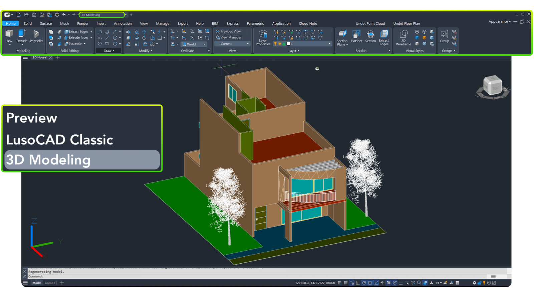Switch to 2D Wireframe visual style
The width and height of the screenshot is (534, 300).
[x=404, y=37]
